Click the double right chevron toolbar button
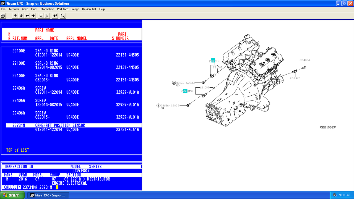Screen dimensions: 354x199 click(47, 16)
